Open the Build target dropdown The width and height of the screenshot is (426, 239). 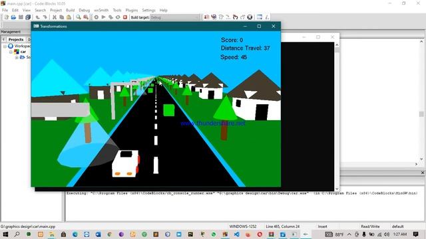pyautogui.click(x=174, y=17)
